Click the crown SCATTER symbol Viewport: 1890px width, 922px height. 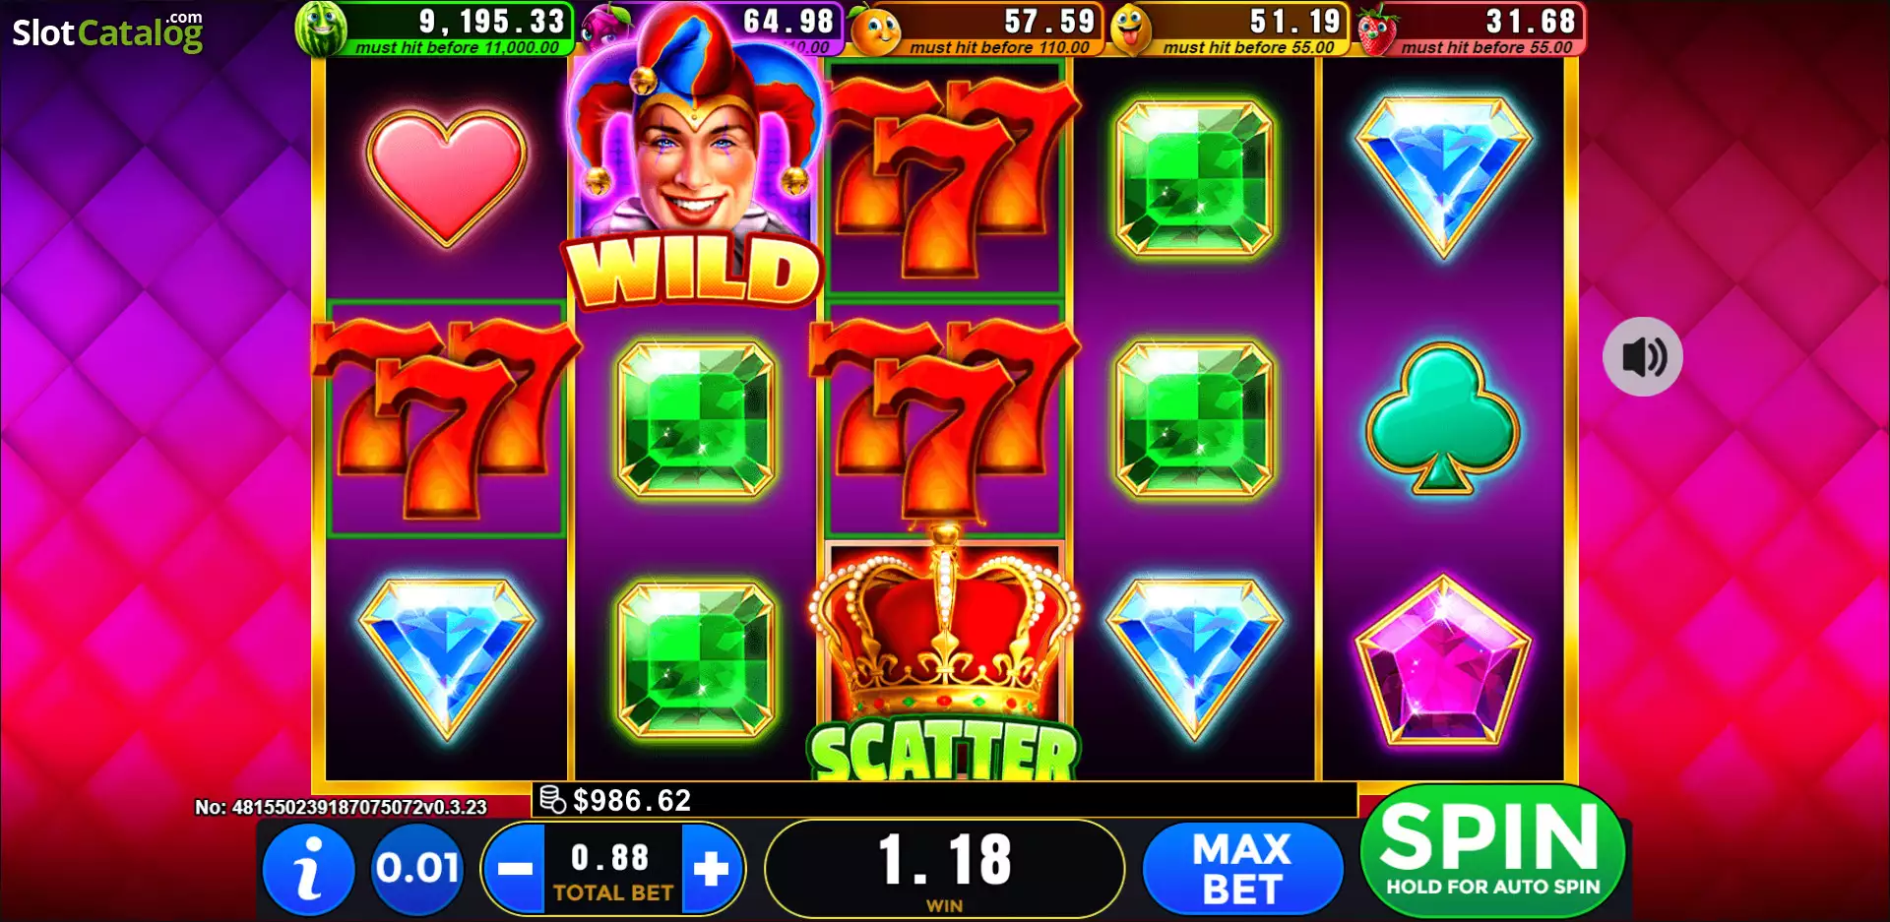945,654
